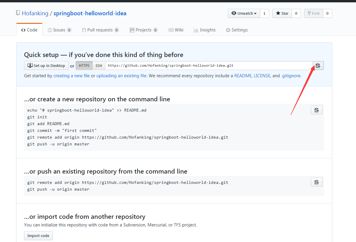This screenshot has height=242, width=356.
Task: Open the README recommendation link
Action: point(243,75)
